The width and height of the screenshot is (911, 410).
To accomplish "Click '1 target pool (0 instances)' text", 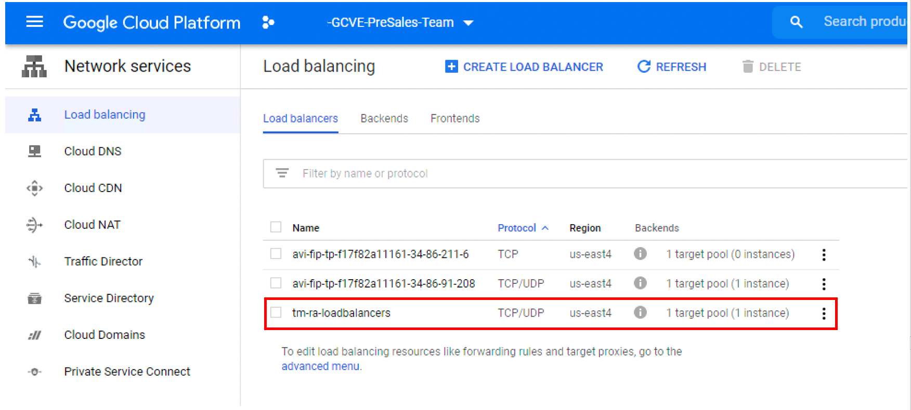I will coord(731,254).
